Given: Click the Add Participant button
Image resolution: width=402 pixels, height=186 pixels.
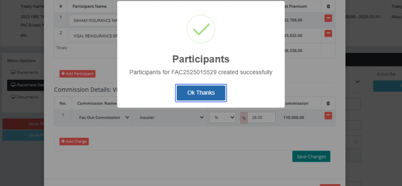Looking at the screenshot, I should (x=77, y=74).
